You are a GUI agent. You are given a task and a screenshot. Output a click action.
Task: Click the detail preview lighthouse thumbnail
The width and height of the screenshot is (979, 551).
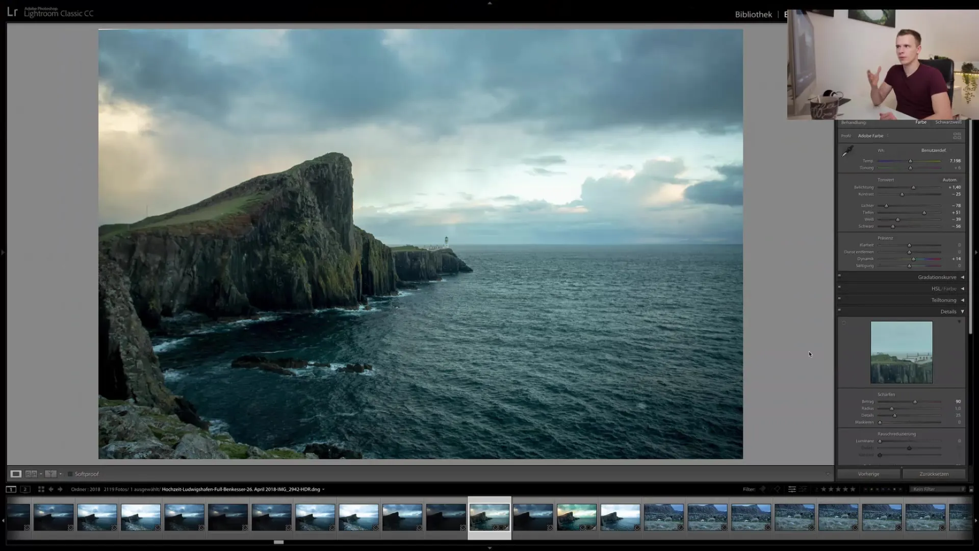901,353
